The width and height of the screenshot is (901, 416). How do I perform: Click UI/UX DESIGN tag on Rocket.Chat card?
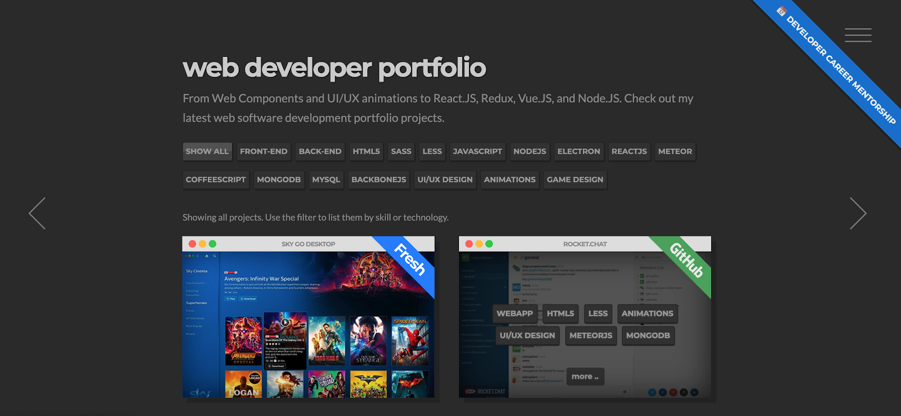click(527, 336)
